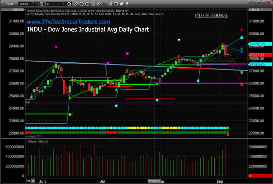
Task: Click the Sep axis label
Action: (220, 181)
